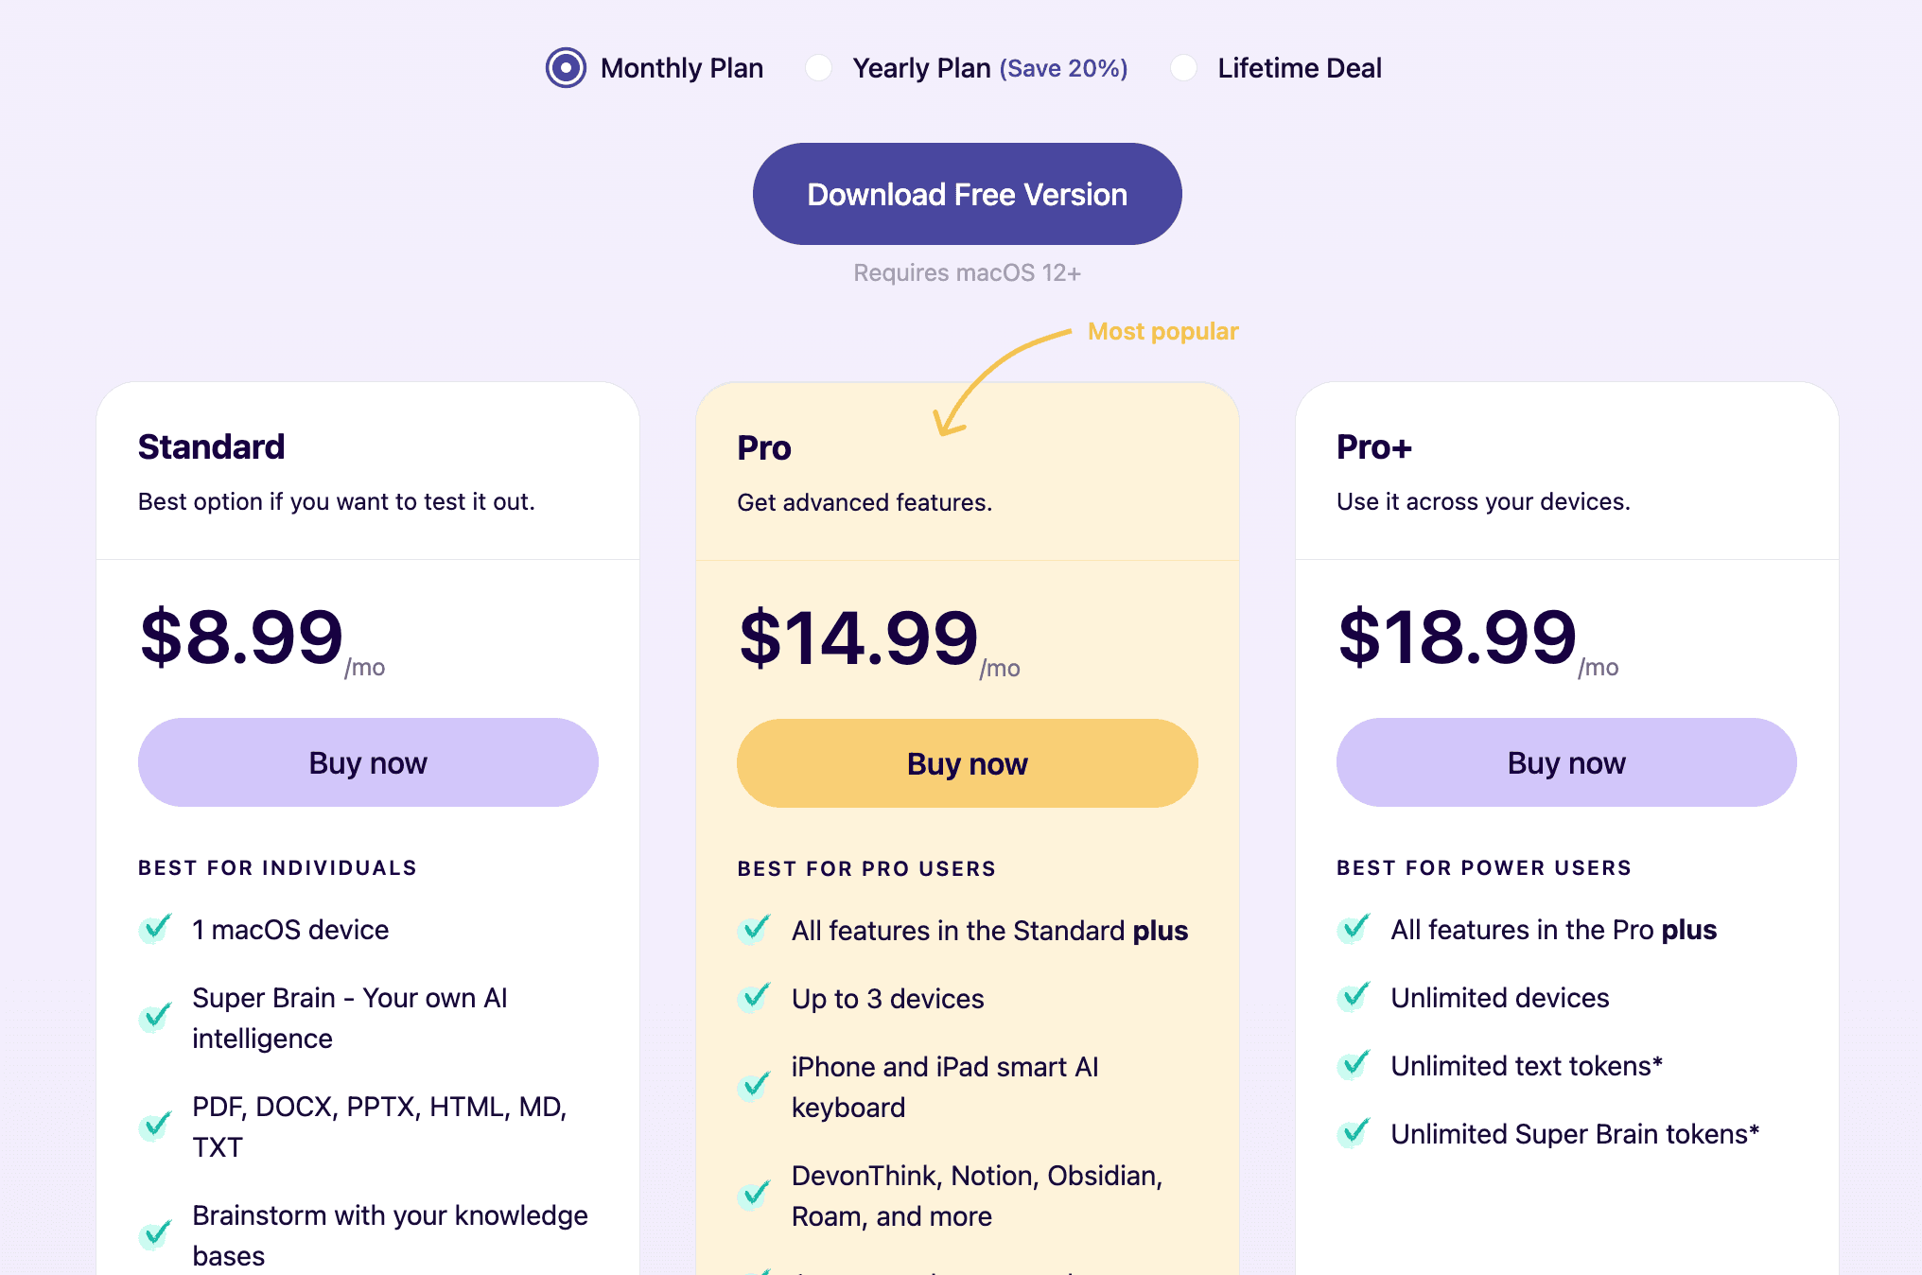
Task: Click the checkmark beside Unlimited text tokens
Action: 1354,1065
